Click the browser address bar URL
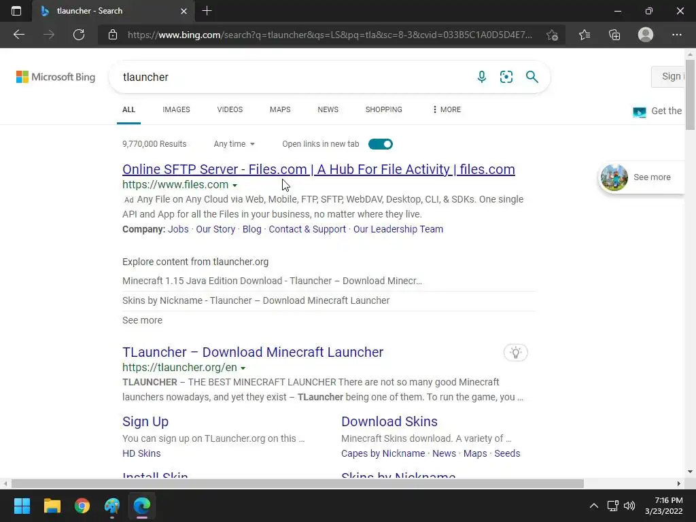 tap(330, 35)
